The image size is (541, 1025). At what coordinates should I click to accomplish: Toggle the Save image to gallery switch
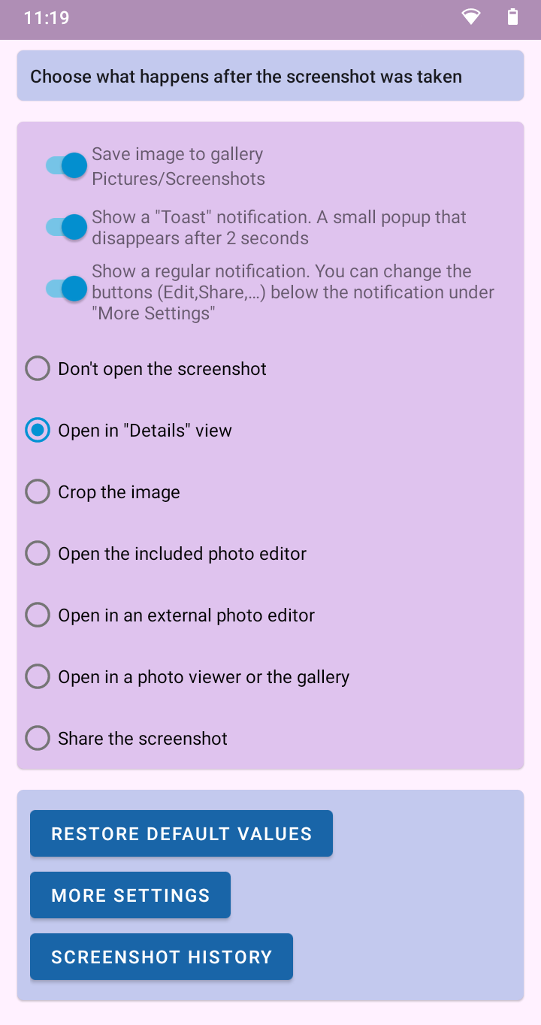(x=66, y=165)
